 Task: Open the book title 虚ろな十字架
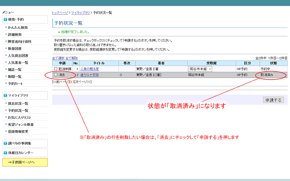pos(91,75)
